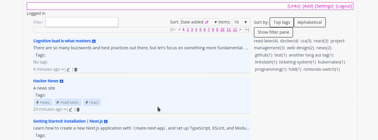The width and height of the screenshot is (378, 140).
Task: Switch tag sorting to Top tags
Action: point(282,22)
